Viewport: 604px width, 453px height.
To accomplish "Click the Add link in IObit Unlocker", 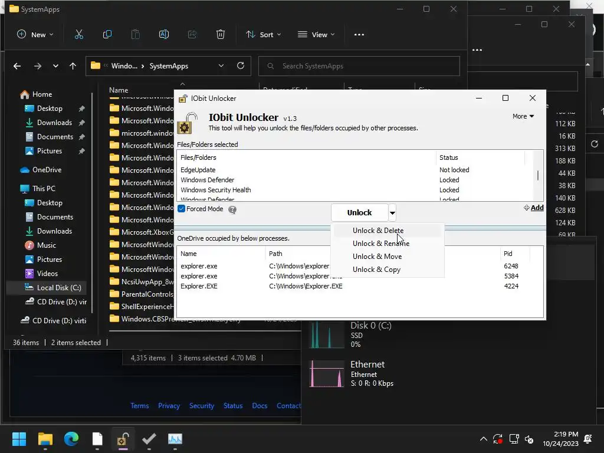I will [533, 208].
